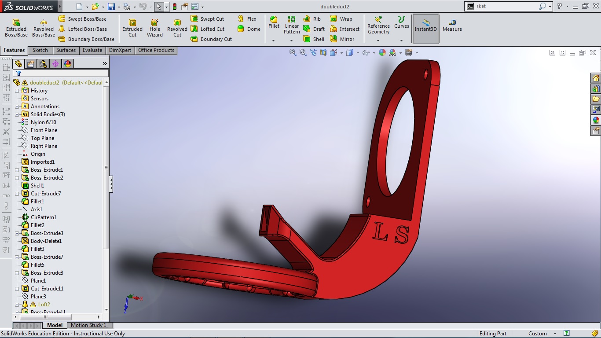Collapse the FeatureManager panel with side handle
Screen dimensions: 601x338
pyautogui.click(x=111, y=184)
